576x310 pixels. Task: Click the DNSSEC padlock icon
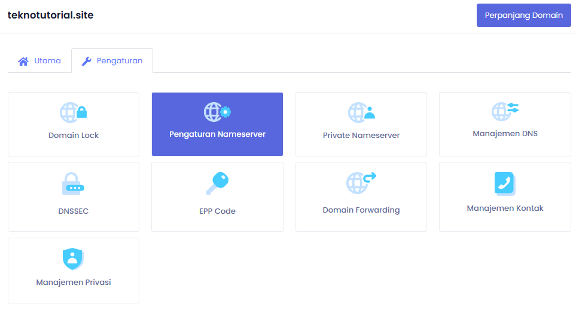point(73,184)
